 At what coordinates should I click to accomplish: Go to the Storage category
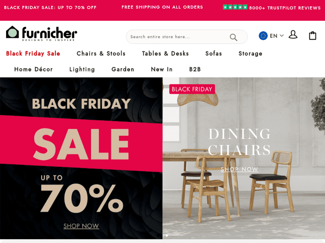(x=250, y=54)
